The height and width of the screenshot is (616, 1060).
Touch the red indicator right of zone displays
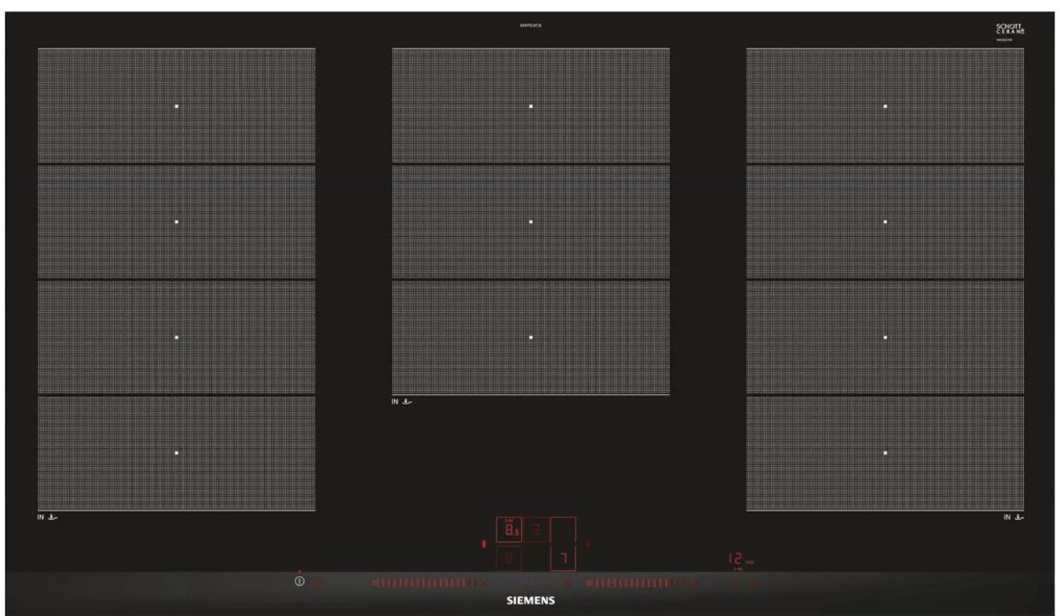coord(588,544)
